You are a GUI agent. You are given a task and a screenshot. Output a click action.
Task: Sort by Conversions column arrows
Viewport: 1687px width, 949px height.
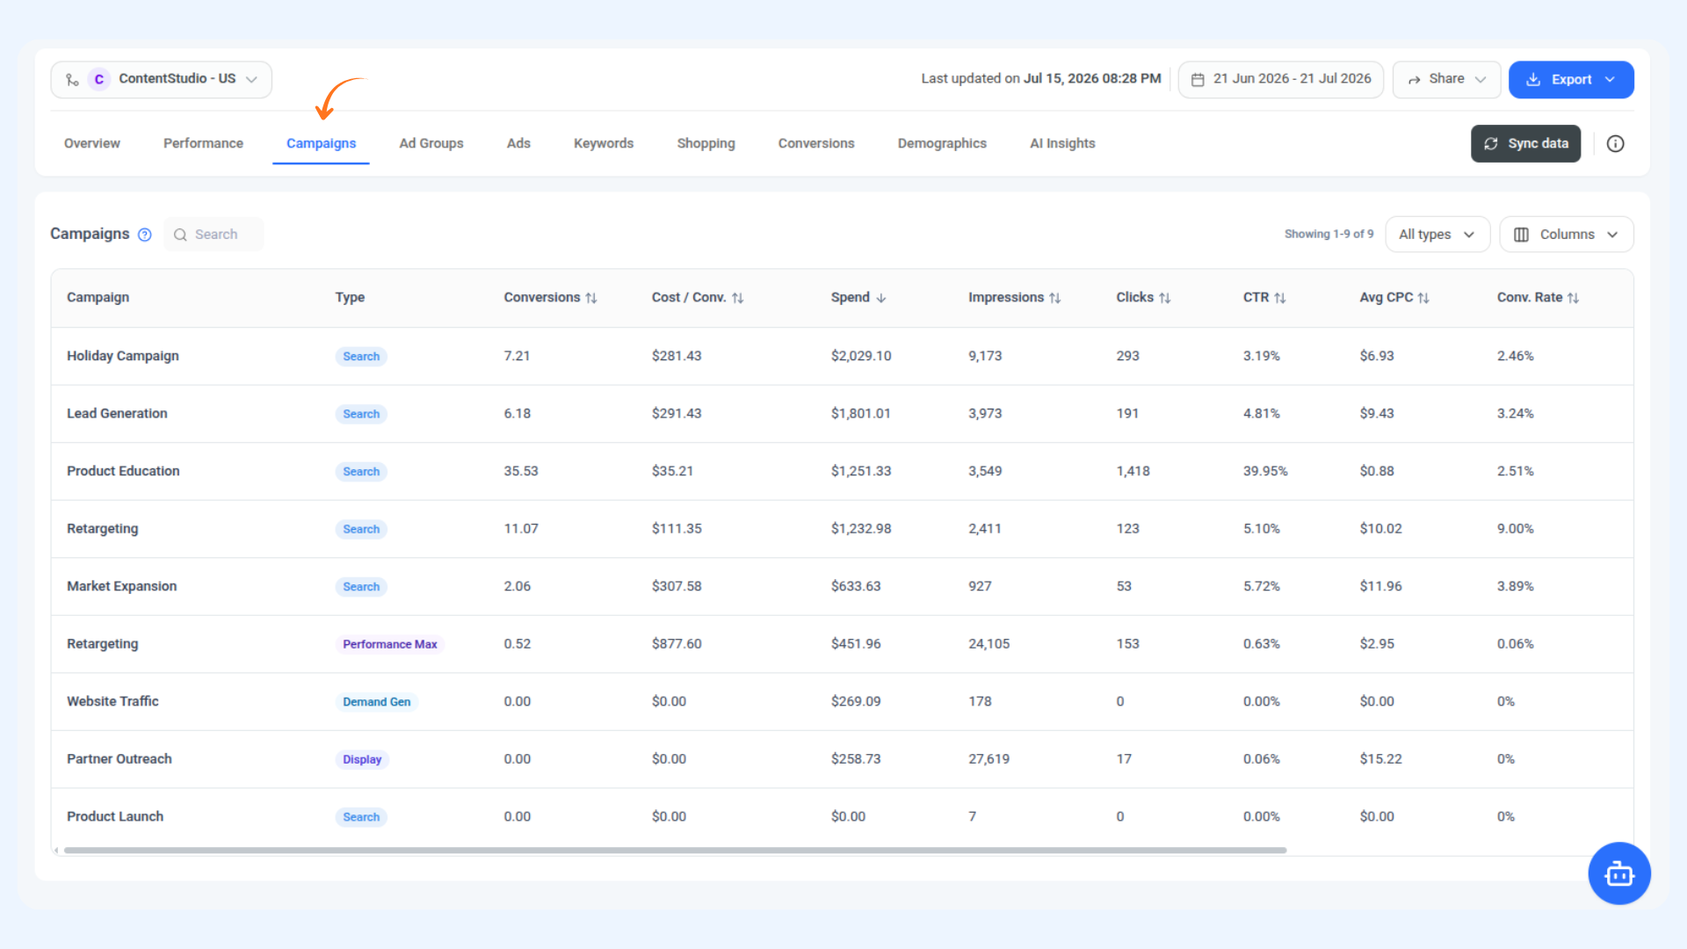tap(591, 298)
